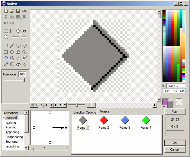Select the Rectangle shape tool
190x157 pixels.
[x=6, y=52]
